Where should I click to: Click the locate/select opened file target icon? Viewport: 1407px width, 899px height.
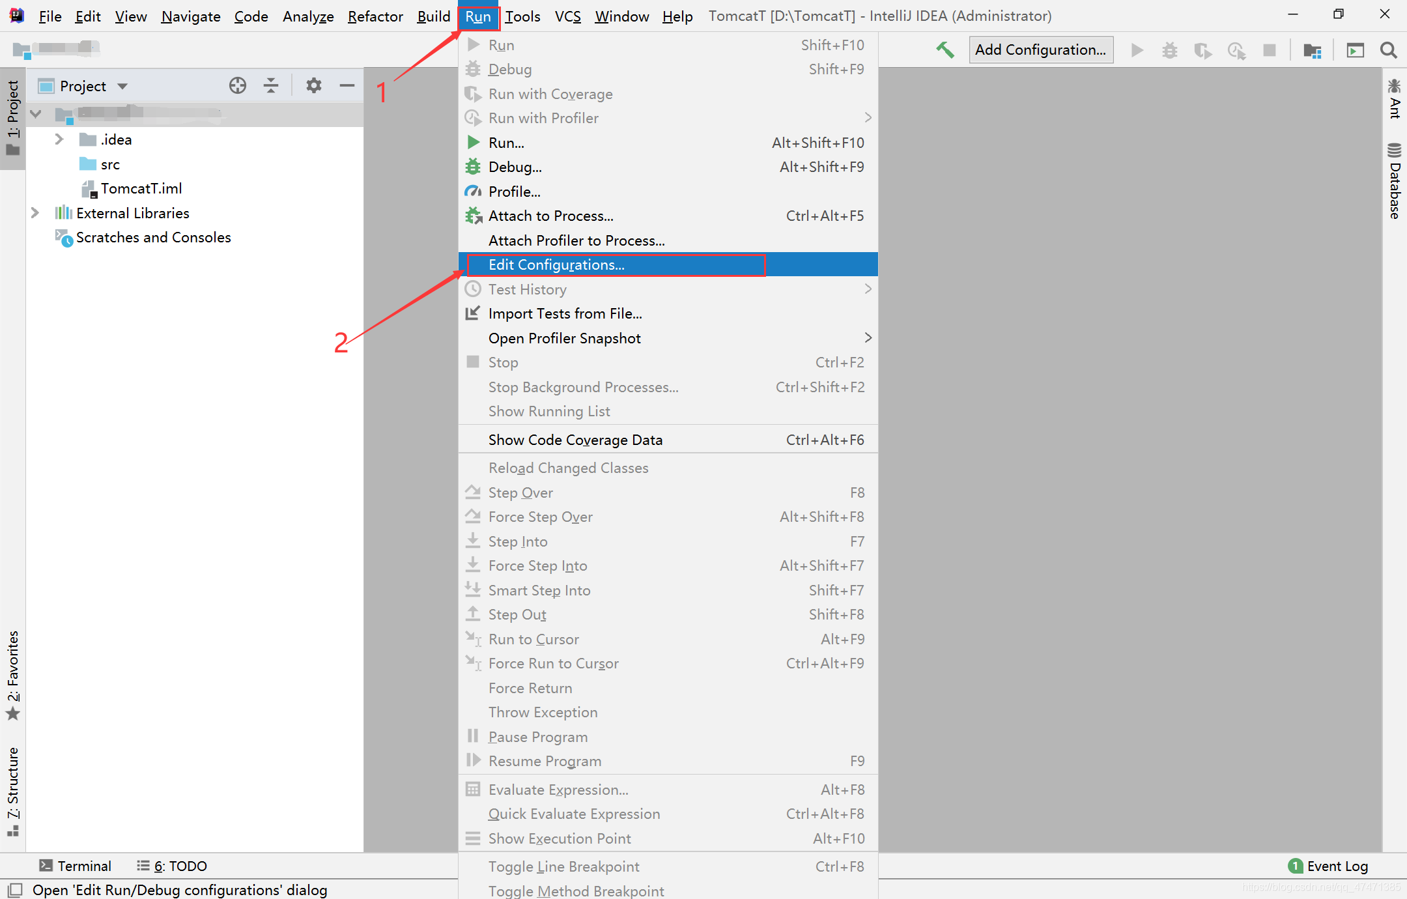[x=238, y=85]
